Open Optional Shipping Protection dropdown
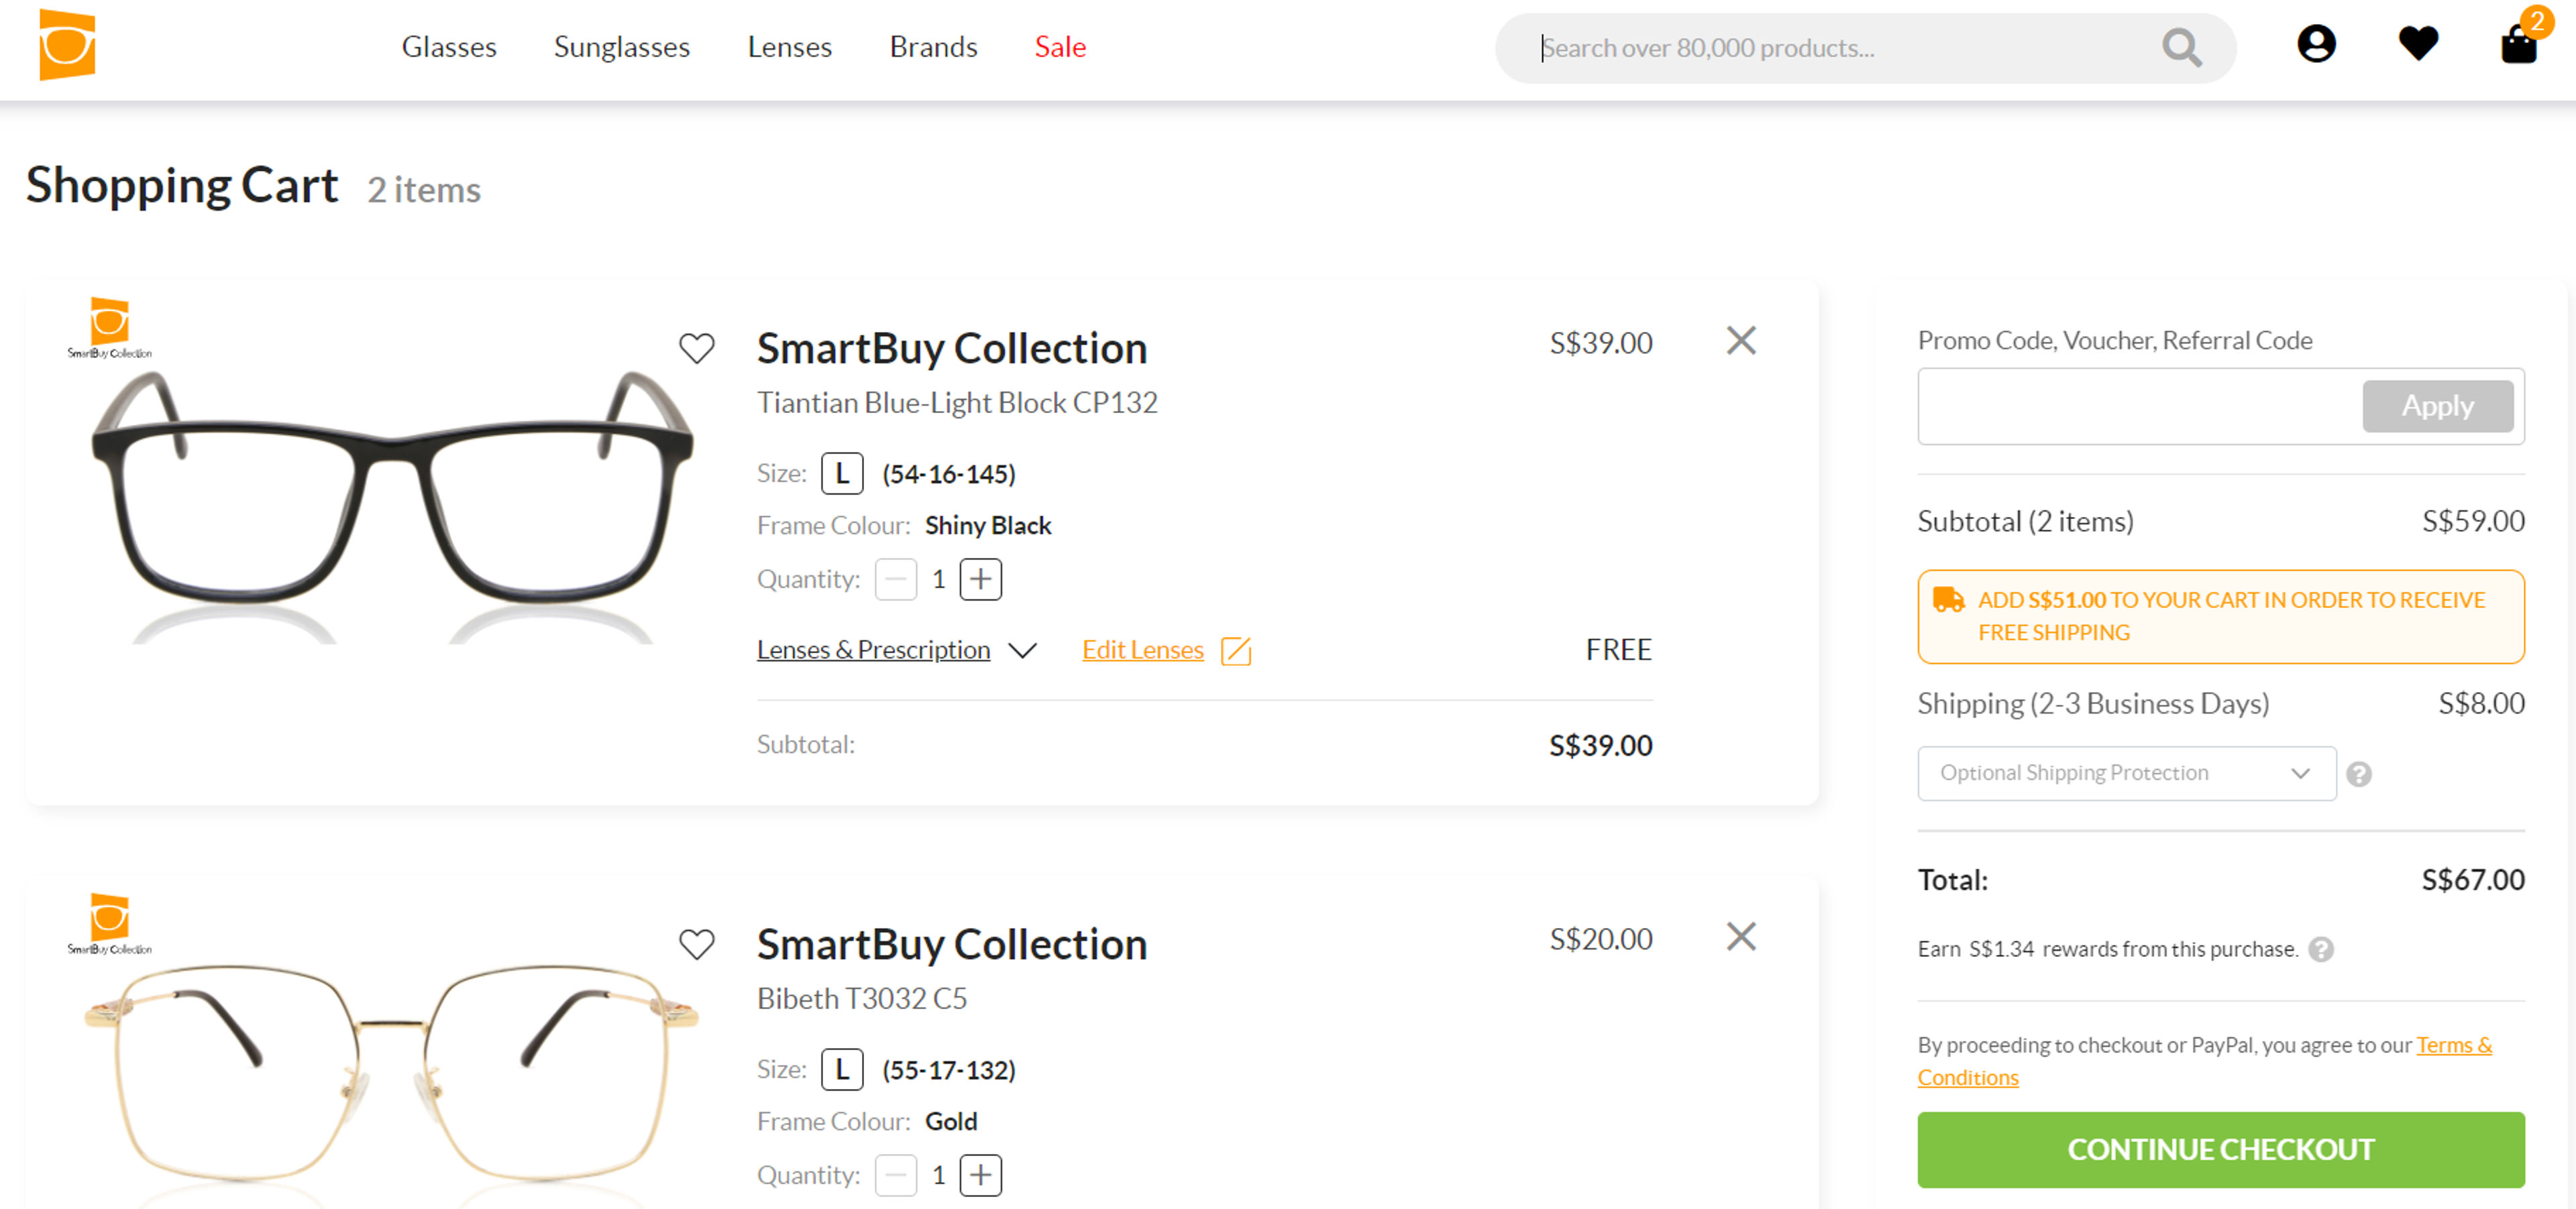Screen dimensions: 2576x1209 [2127, 772]
